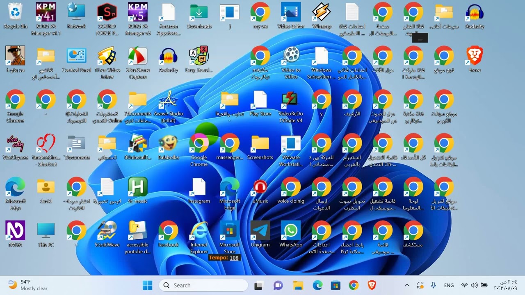525x295 pixels.
Task: Select the ViceCity.exe shortcut
Action: point(15,147)
